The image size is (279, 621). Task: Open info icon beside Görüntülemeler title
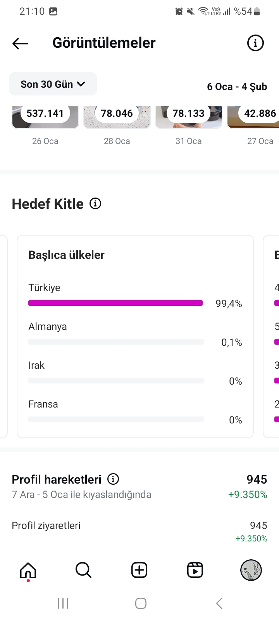tap(255, 43)
